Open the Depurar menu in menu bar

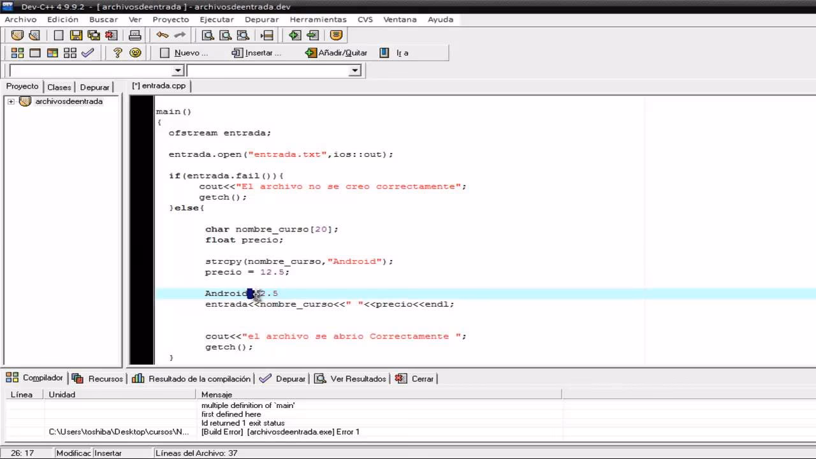pos(261,20)
